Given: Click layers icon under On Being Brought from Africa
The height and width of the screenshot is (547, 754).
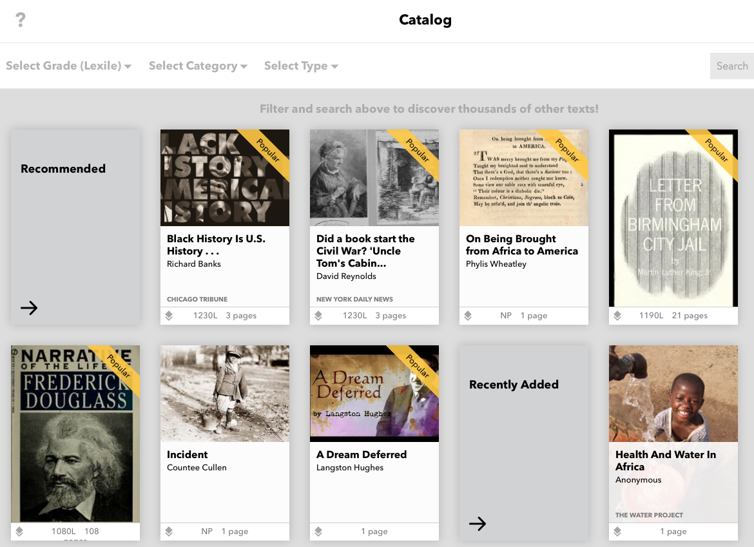Looking at the screenshot, I should pos(468,316).
